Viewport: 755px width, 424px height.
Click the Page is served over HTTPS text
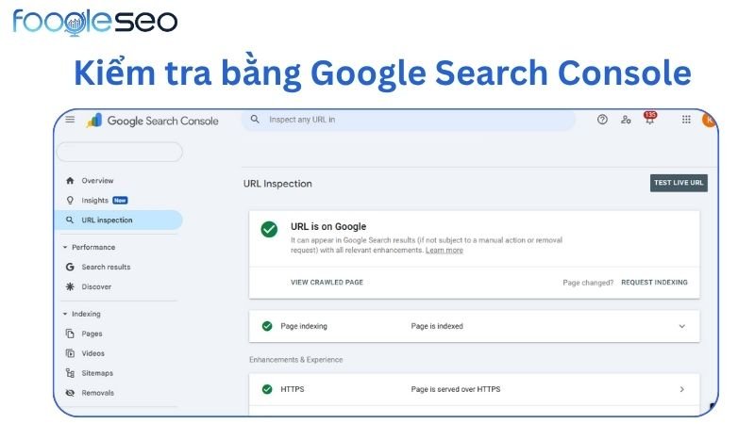456,389
